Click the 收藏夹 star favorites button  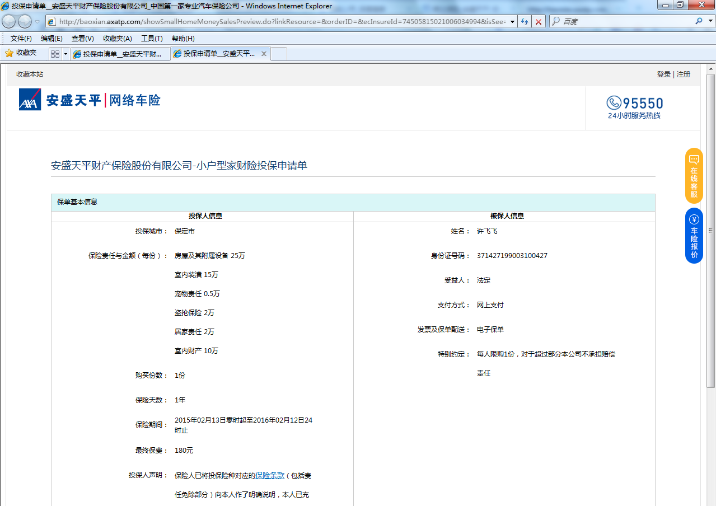click(21, 53)
